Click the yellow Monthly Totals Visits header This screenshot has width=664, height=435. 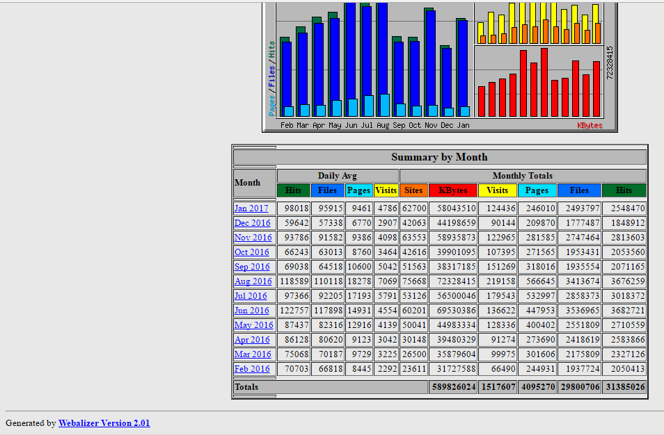point(497,190)
